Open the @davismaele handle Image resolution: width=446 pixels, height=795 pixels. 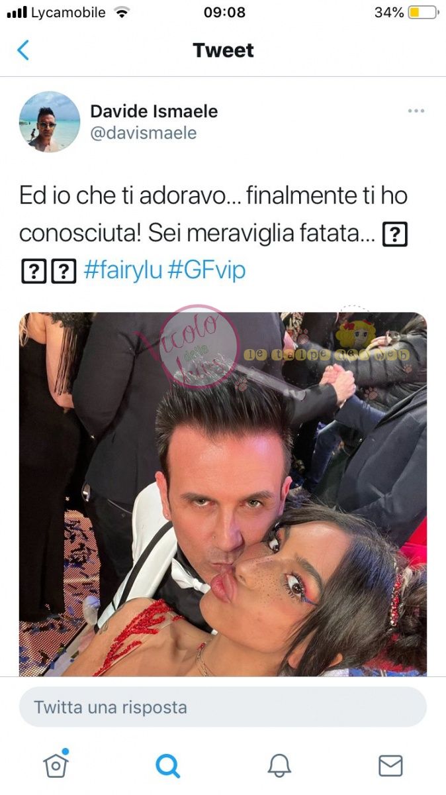click(143, 133)
